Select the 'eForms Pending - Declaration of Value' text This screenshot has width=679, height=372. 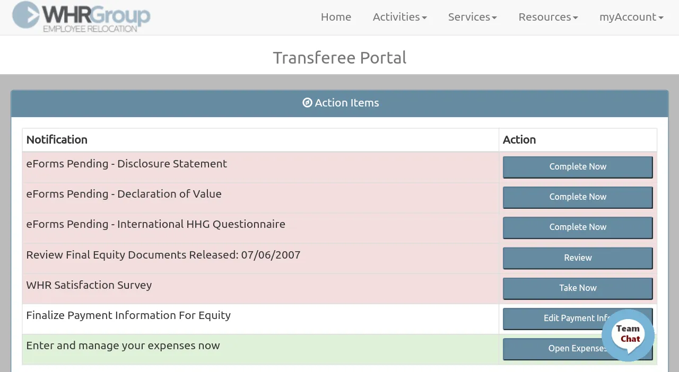124,194
